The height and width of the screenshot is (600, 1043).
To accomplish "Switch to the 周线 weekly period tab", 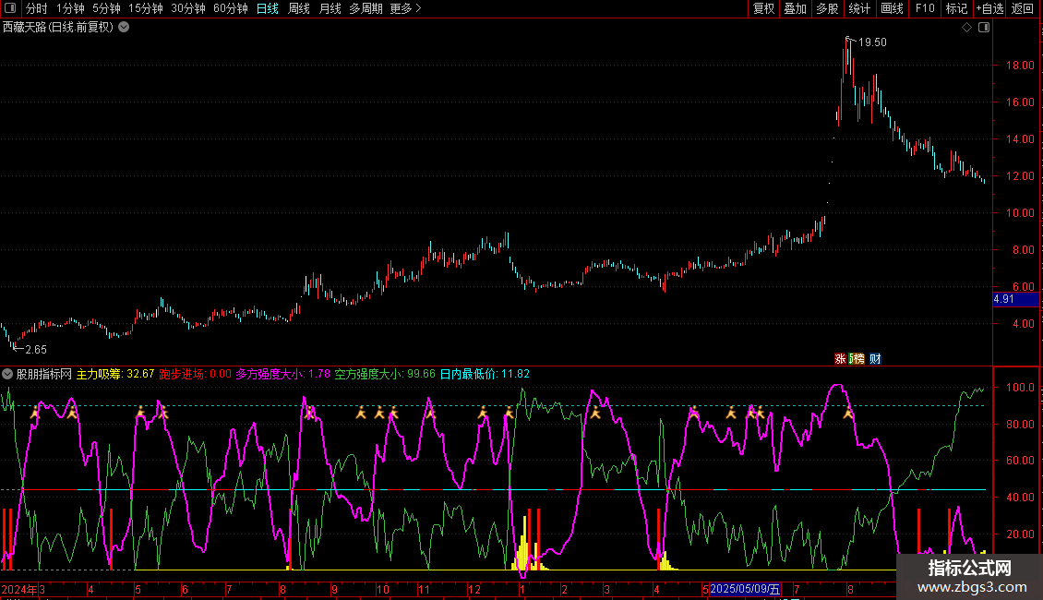I will [299, 8].
